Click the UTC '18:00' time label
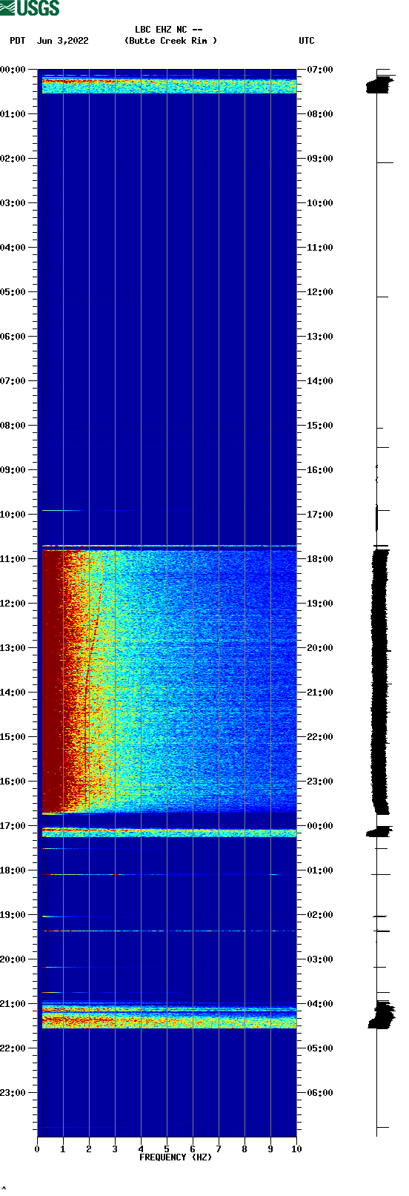Screen dimensions: 409x1196 point(320,559)
